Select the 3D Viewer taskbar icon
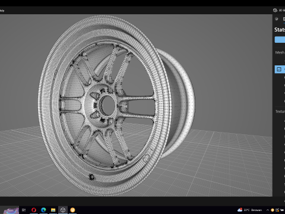The image size is (285, 214). point(63,210)
